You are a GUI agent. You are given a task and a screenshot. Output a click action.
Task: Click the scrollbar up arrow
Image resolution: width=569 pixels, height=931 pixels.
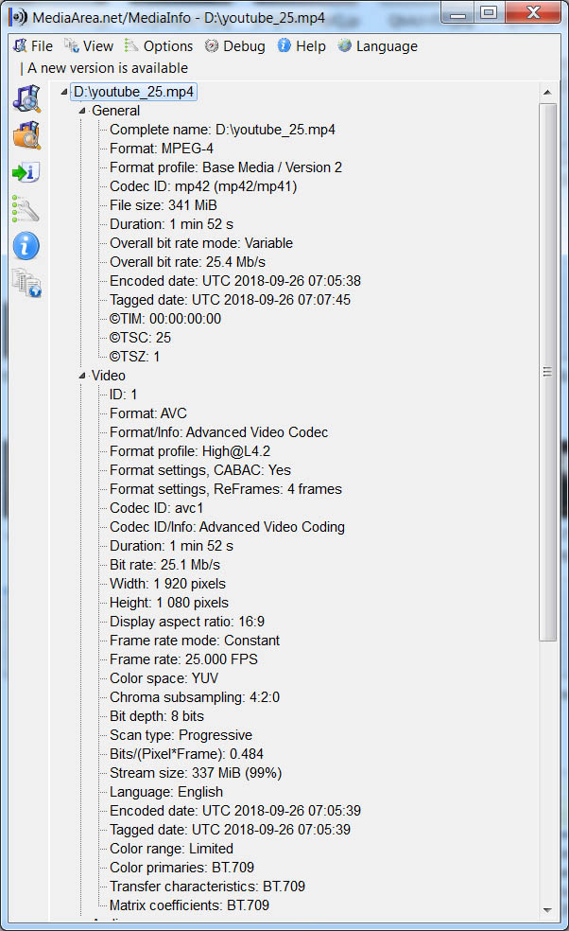pos(547,92)
